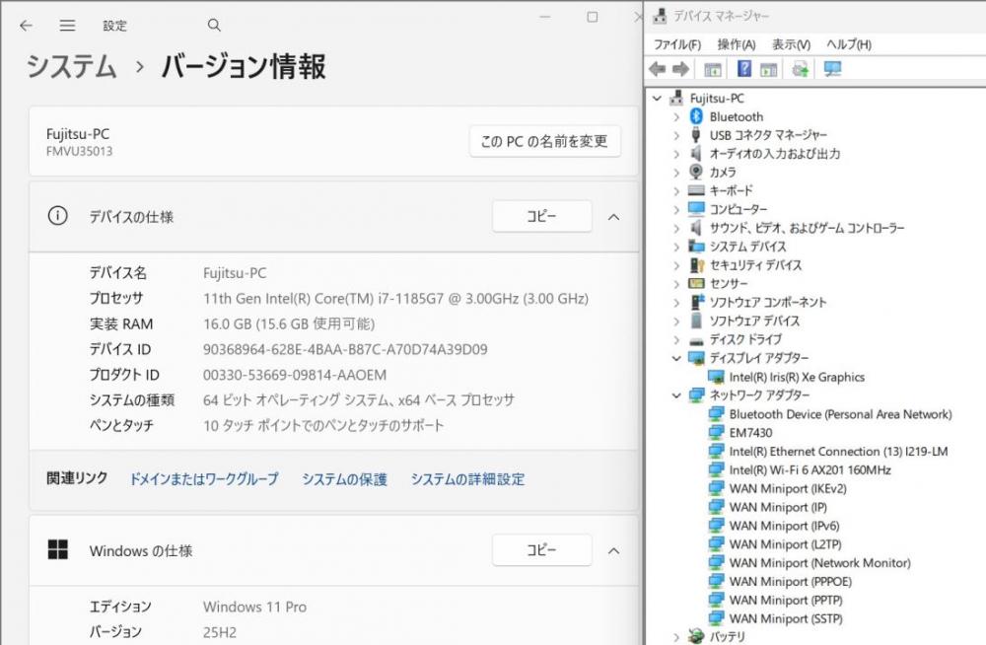Click the scan for hardware changes icon
This screenshot has height=645, width=986.
(x=832, y=69)
